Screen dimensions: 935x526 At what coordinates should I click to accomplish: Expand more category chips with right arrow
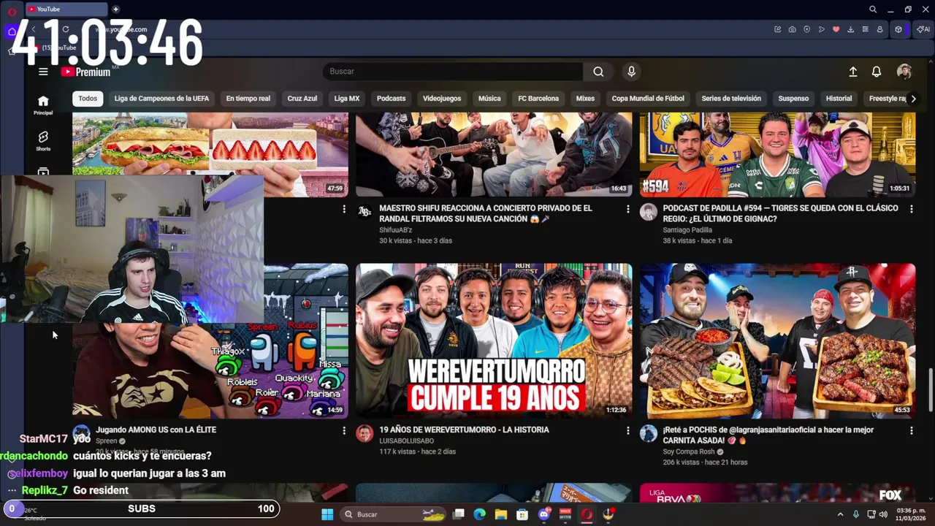click(x=912, y=99)
